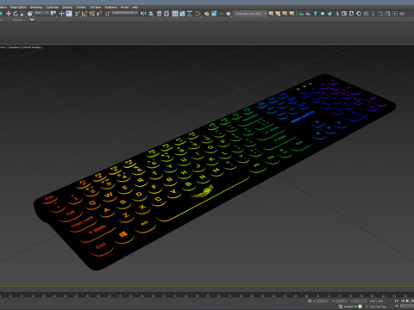
Task: Open the Scene Explorer toggle icon
Action: click(159, 14)
